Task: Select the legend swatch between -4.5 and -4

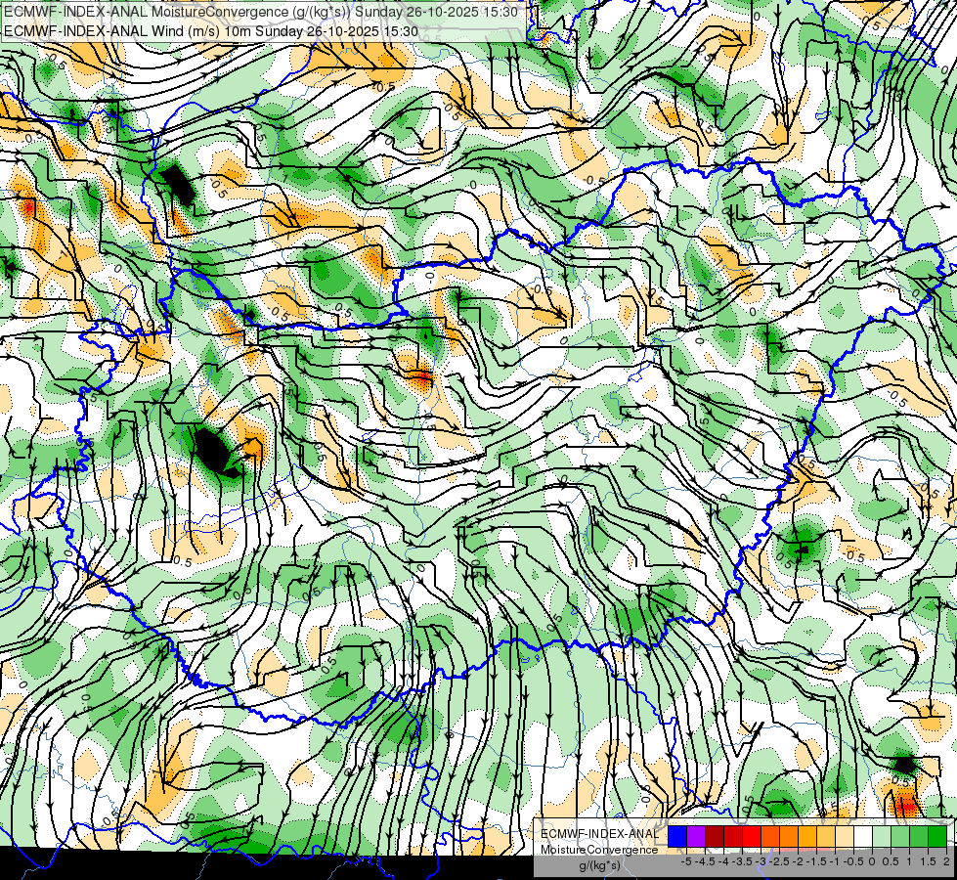Action: coord(715,837)
